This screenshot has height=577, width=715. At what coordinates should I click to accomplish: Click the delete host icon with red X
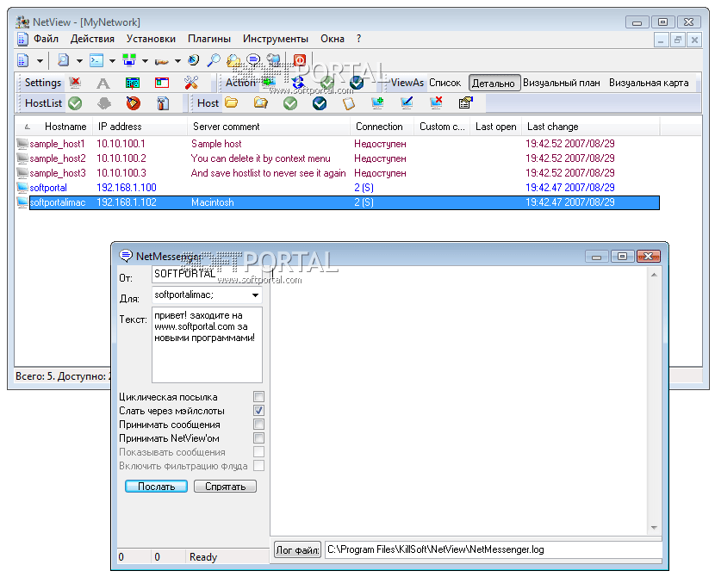[436, 103]
